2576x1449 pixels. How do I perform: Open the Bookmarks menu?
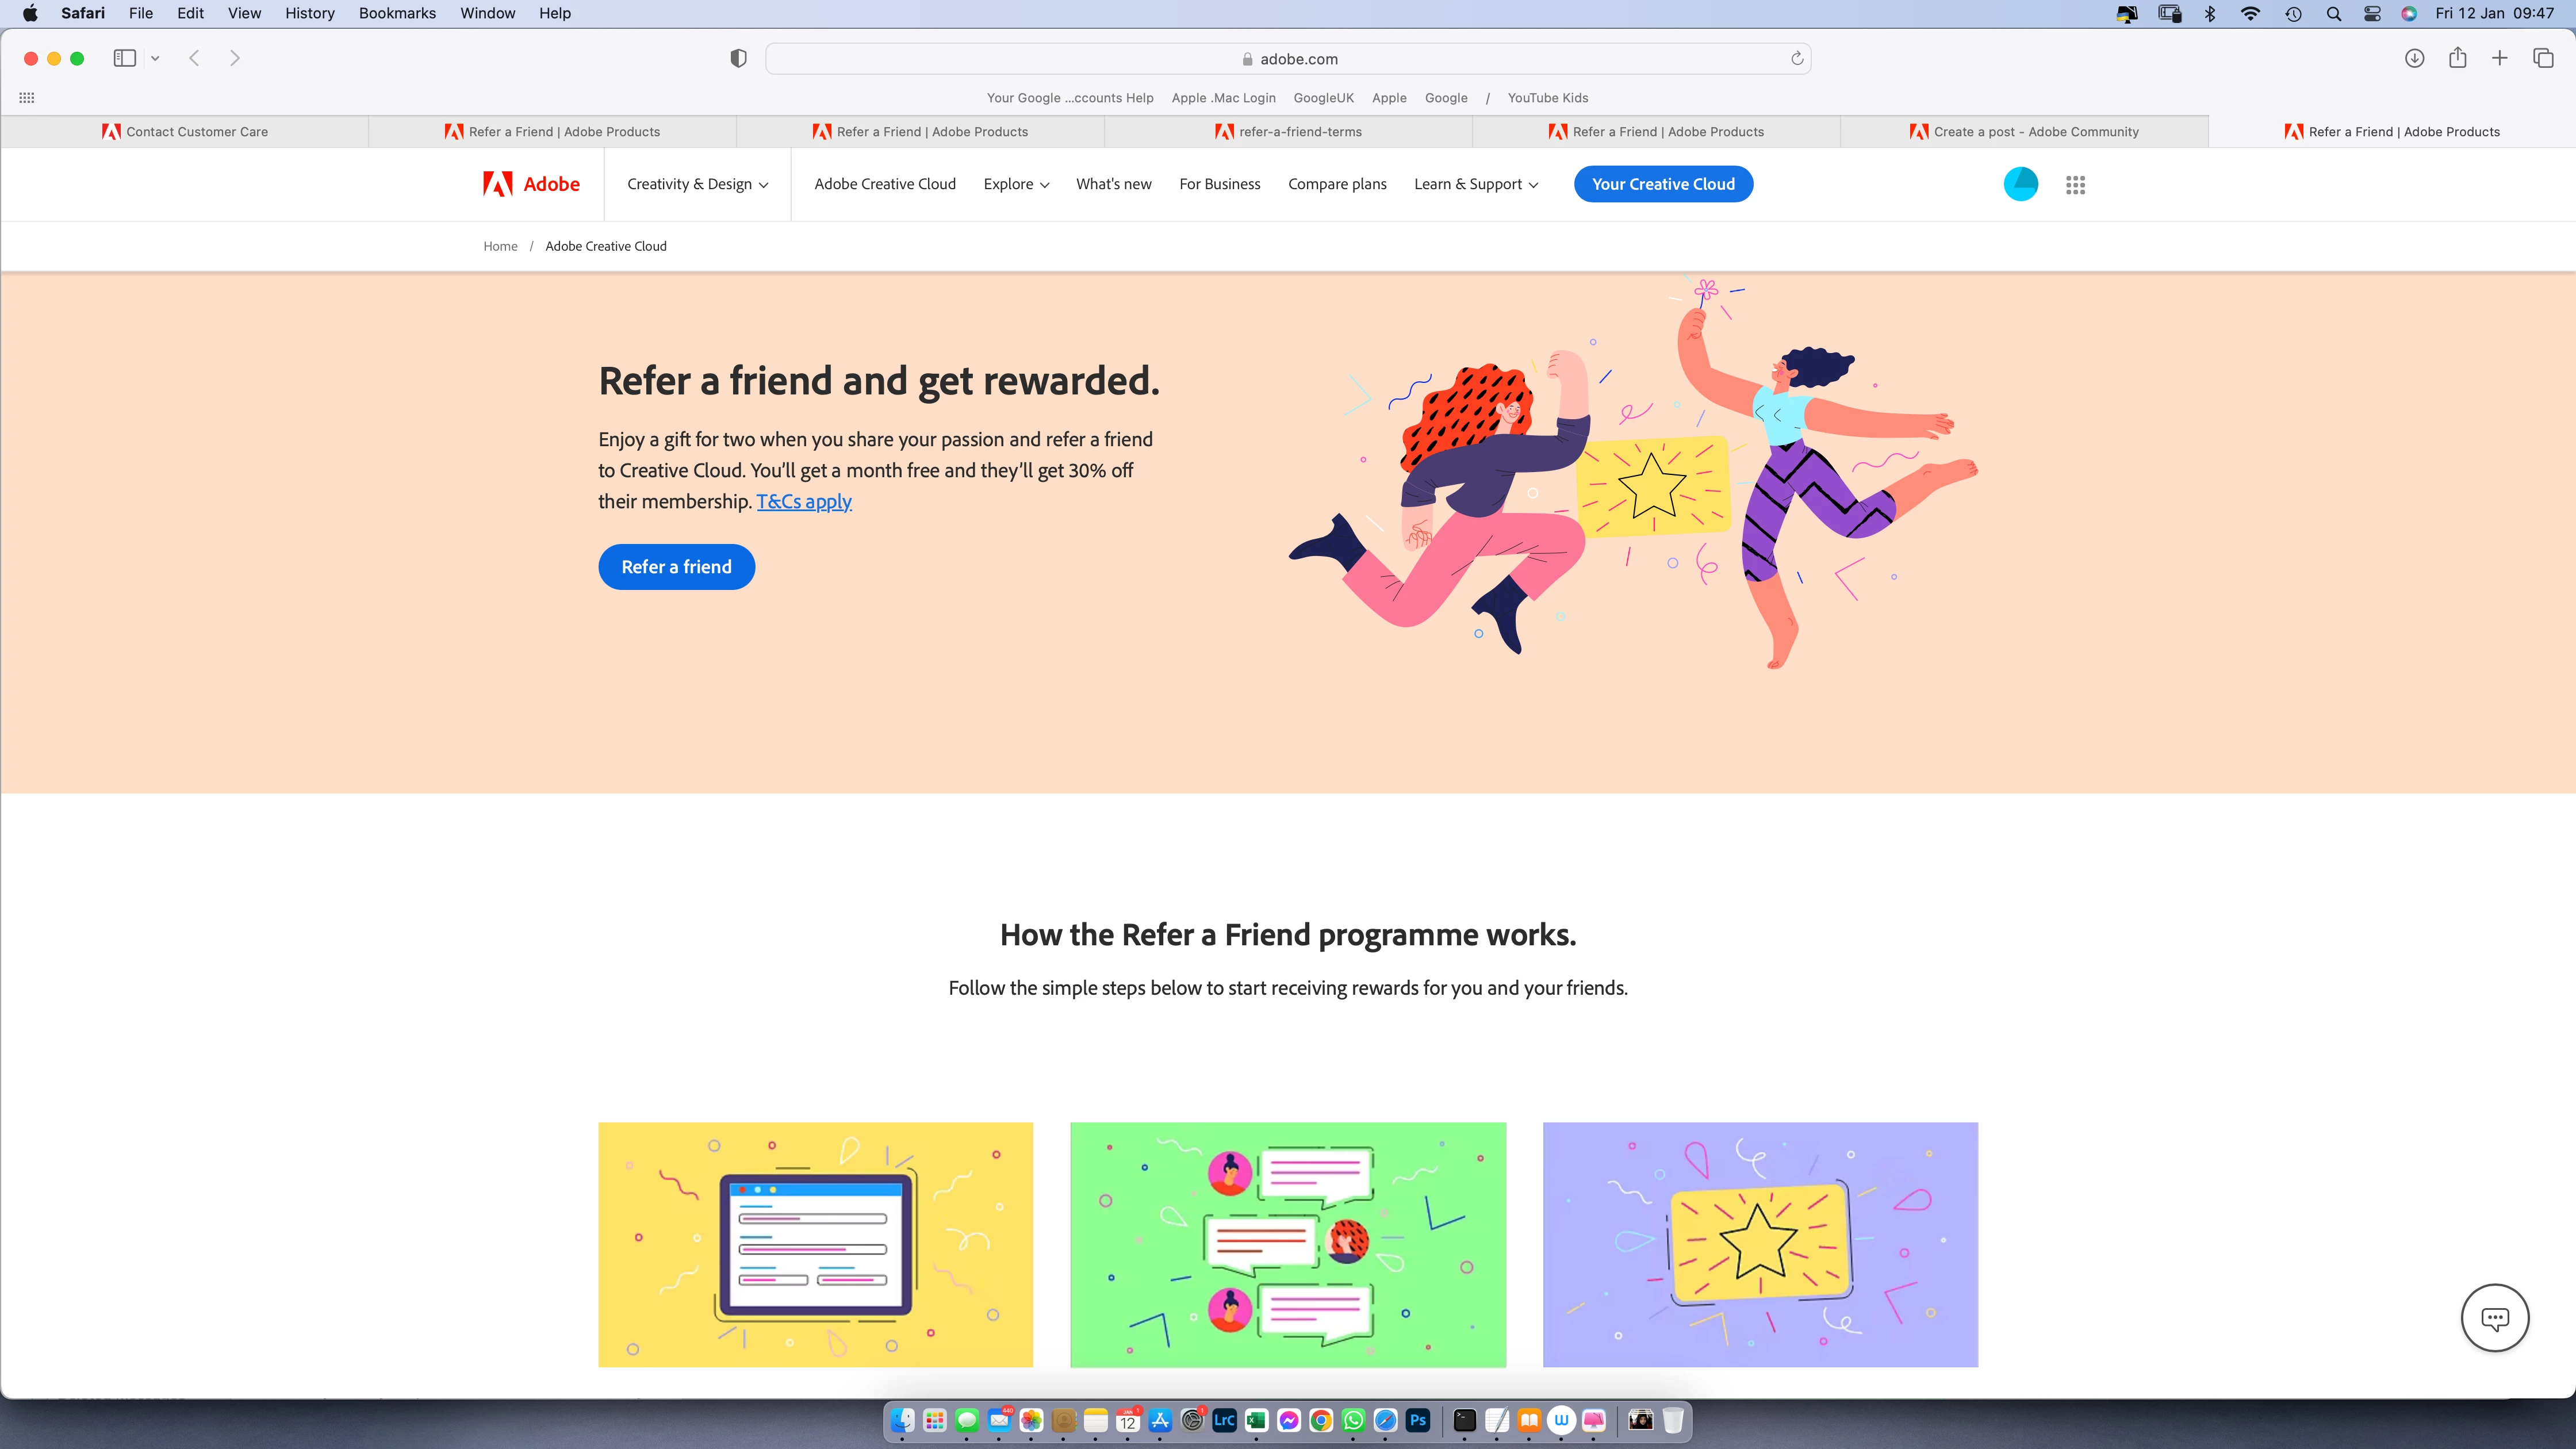click(397, 13)
